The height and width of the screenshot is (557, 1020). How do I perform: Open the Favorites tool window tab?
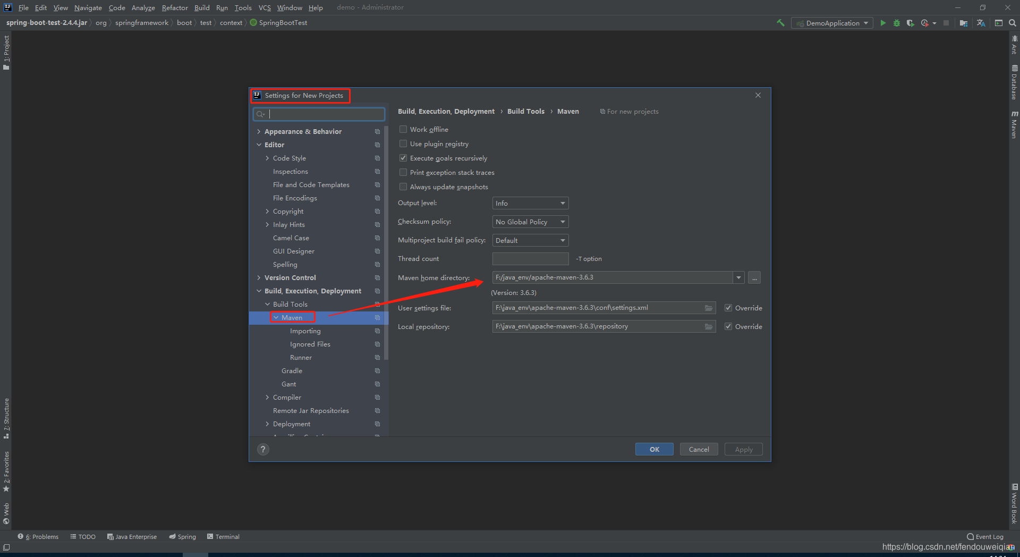[6, 471]
